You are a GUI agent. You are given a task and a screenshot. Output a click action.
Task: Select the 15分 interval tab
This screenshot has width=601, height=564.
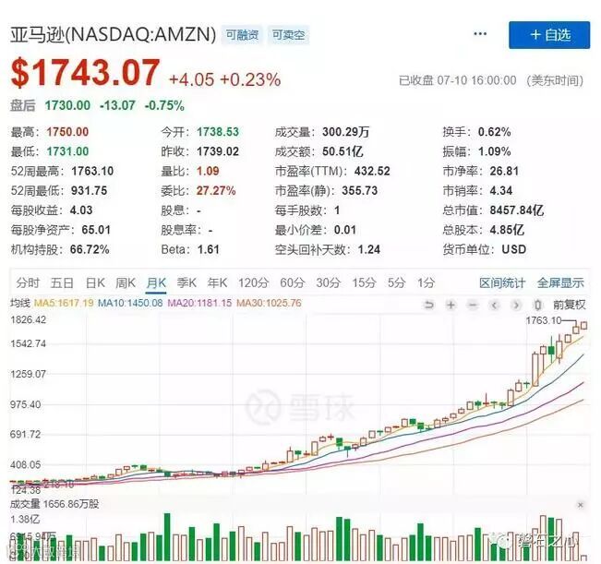(x=364, y=283)
